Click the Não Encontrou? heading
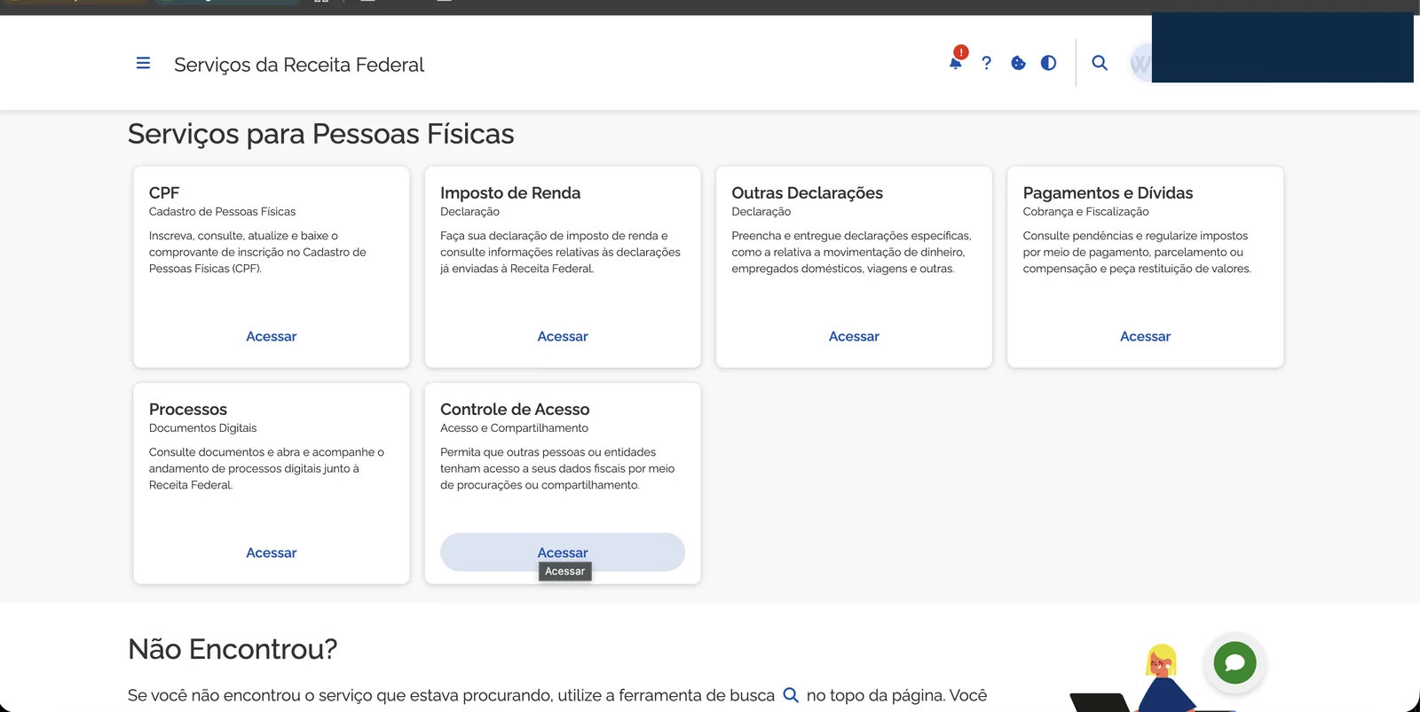The width and height of the screenshot is (1420, 712). pos(233,649)
